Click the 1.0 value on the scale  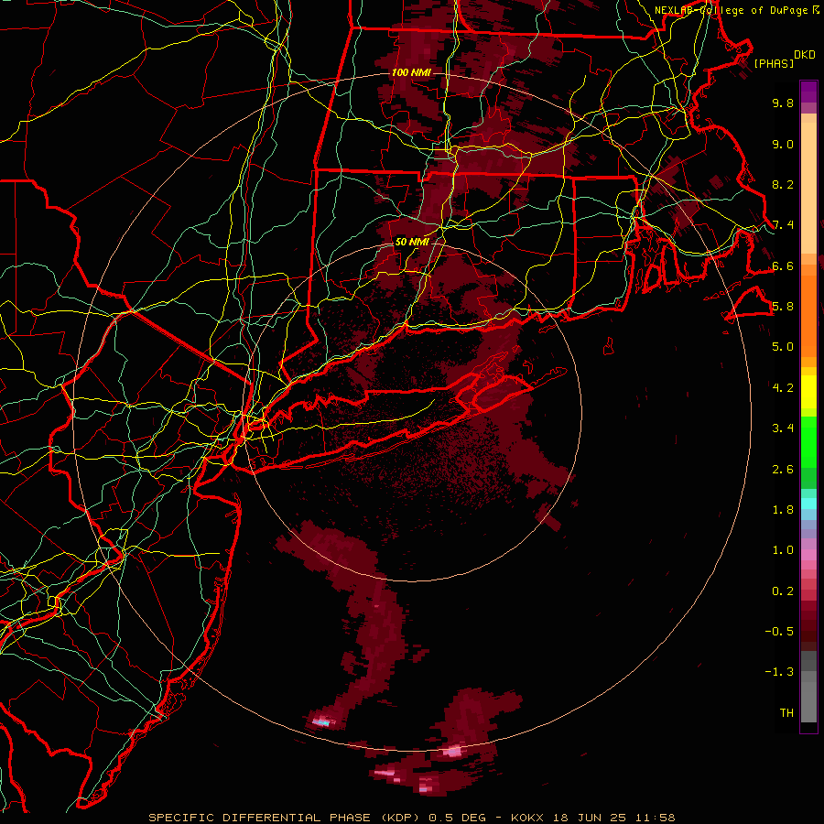pyautogui.click(x=783, y=550)
